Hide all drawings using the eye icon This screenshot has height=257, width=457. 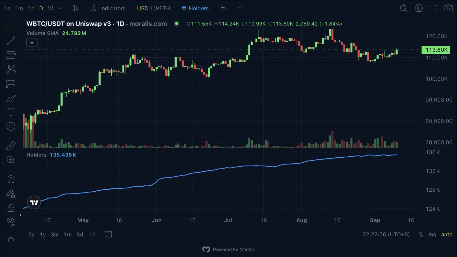[11, 221]
